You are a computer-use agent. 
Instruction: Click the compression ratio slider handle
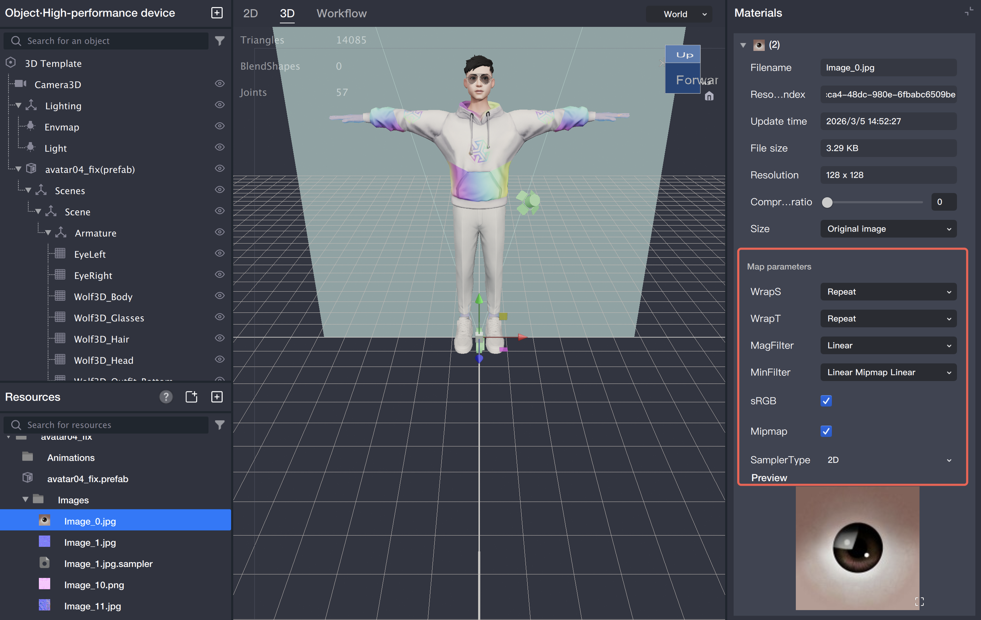point(827,202)
